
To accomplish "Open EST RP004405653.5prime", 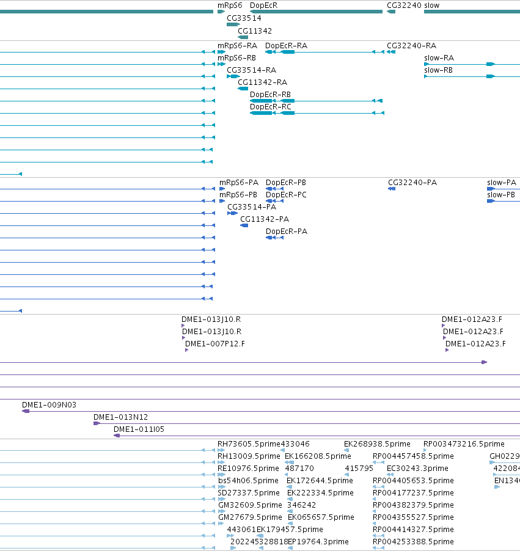I will tap(413, 481).
